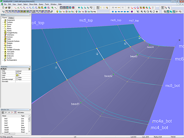Enable the Lock checkbox in Properties
184x138 pixels.
click(x=17, y=77)
